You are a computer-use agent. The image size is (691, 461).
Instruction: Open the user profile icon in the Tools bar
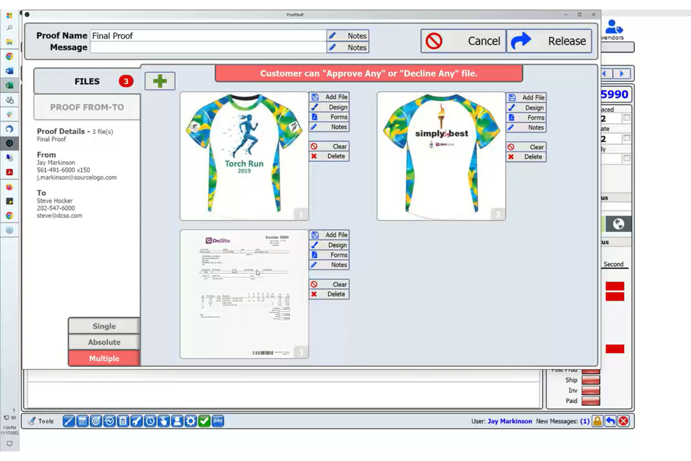176,421
